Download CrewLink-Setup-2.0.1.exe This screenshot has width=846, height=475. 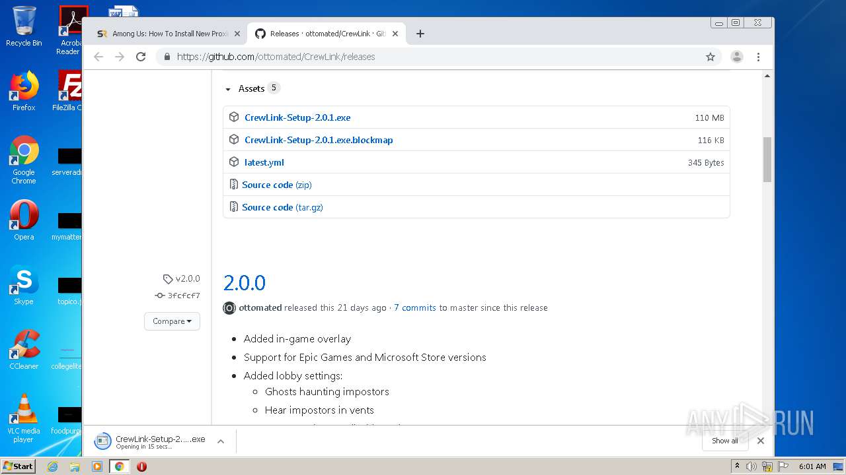[x=297, y=117]
